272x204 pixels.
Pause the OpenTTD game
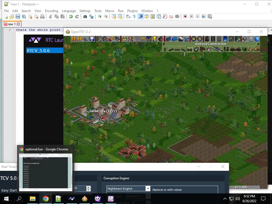click(74, 39)
